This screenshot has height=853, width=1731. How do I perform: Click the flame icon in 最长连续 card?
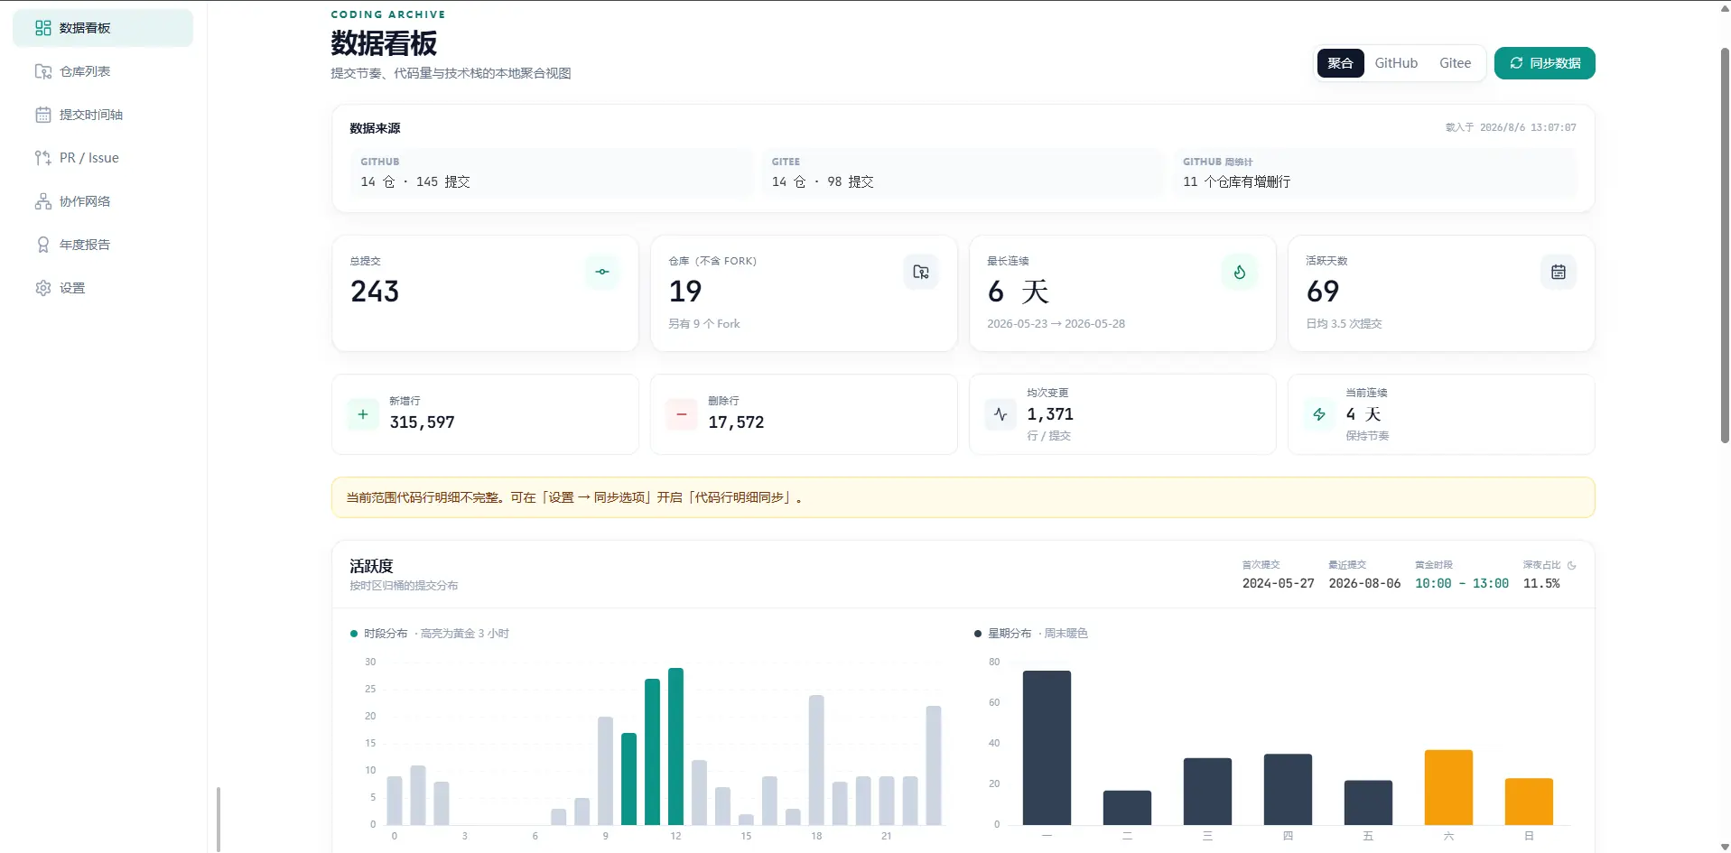coord(1240,272)
